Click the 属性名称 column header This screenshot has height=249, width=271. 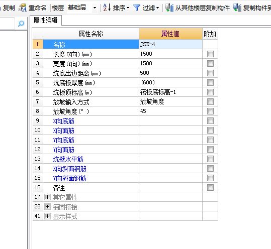click(x=91, y=34)
